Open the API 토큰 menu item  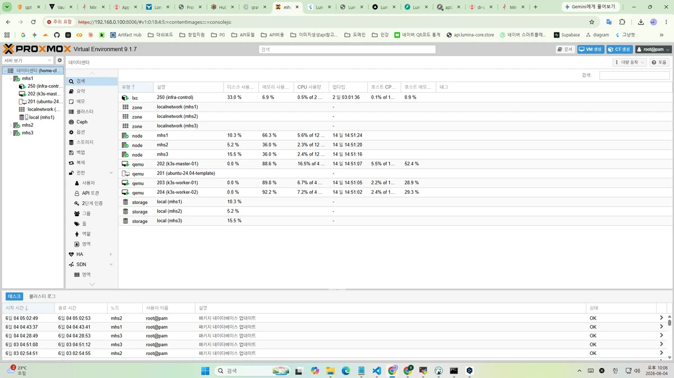(x=92, y=193)
